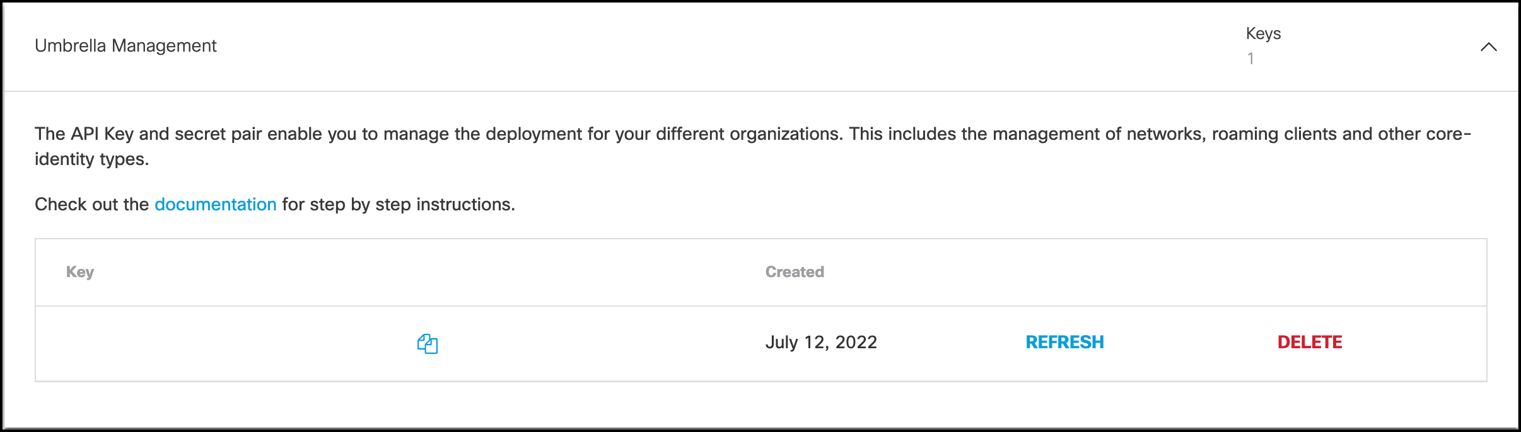Image resolution: width=1521 pixels, height=432 pixels.
Task: Delete the key created July 12, 2022
Action: (1309, 342)
